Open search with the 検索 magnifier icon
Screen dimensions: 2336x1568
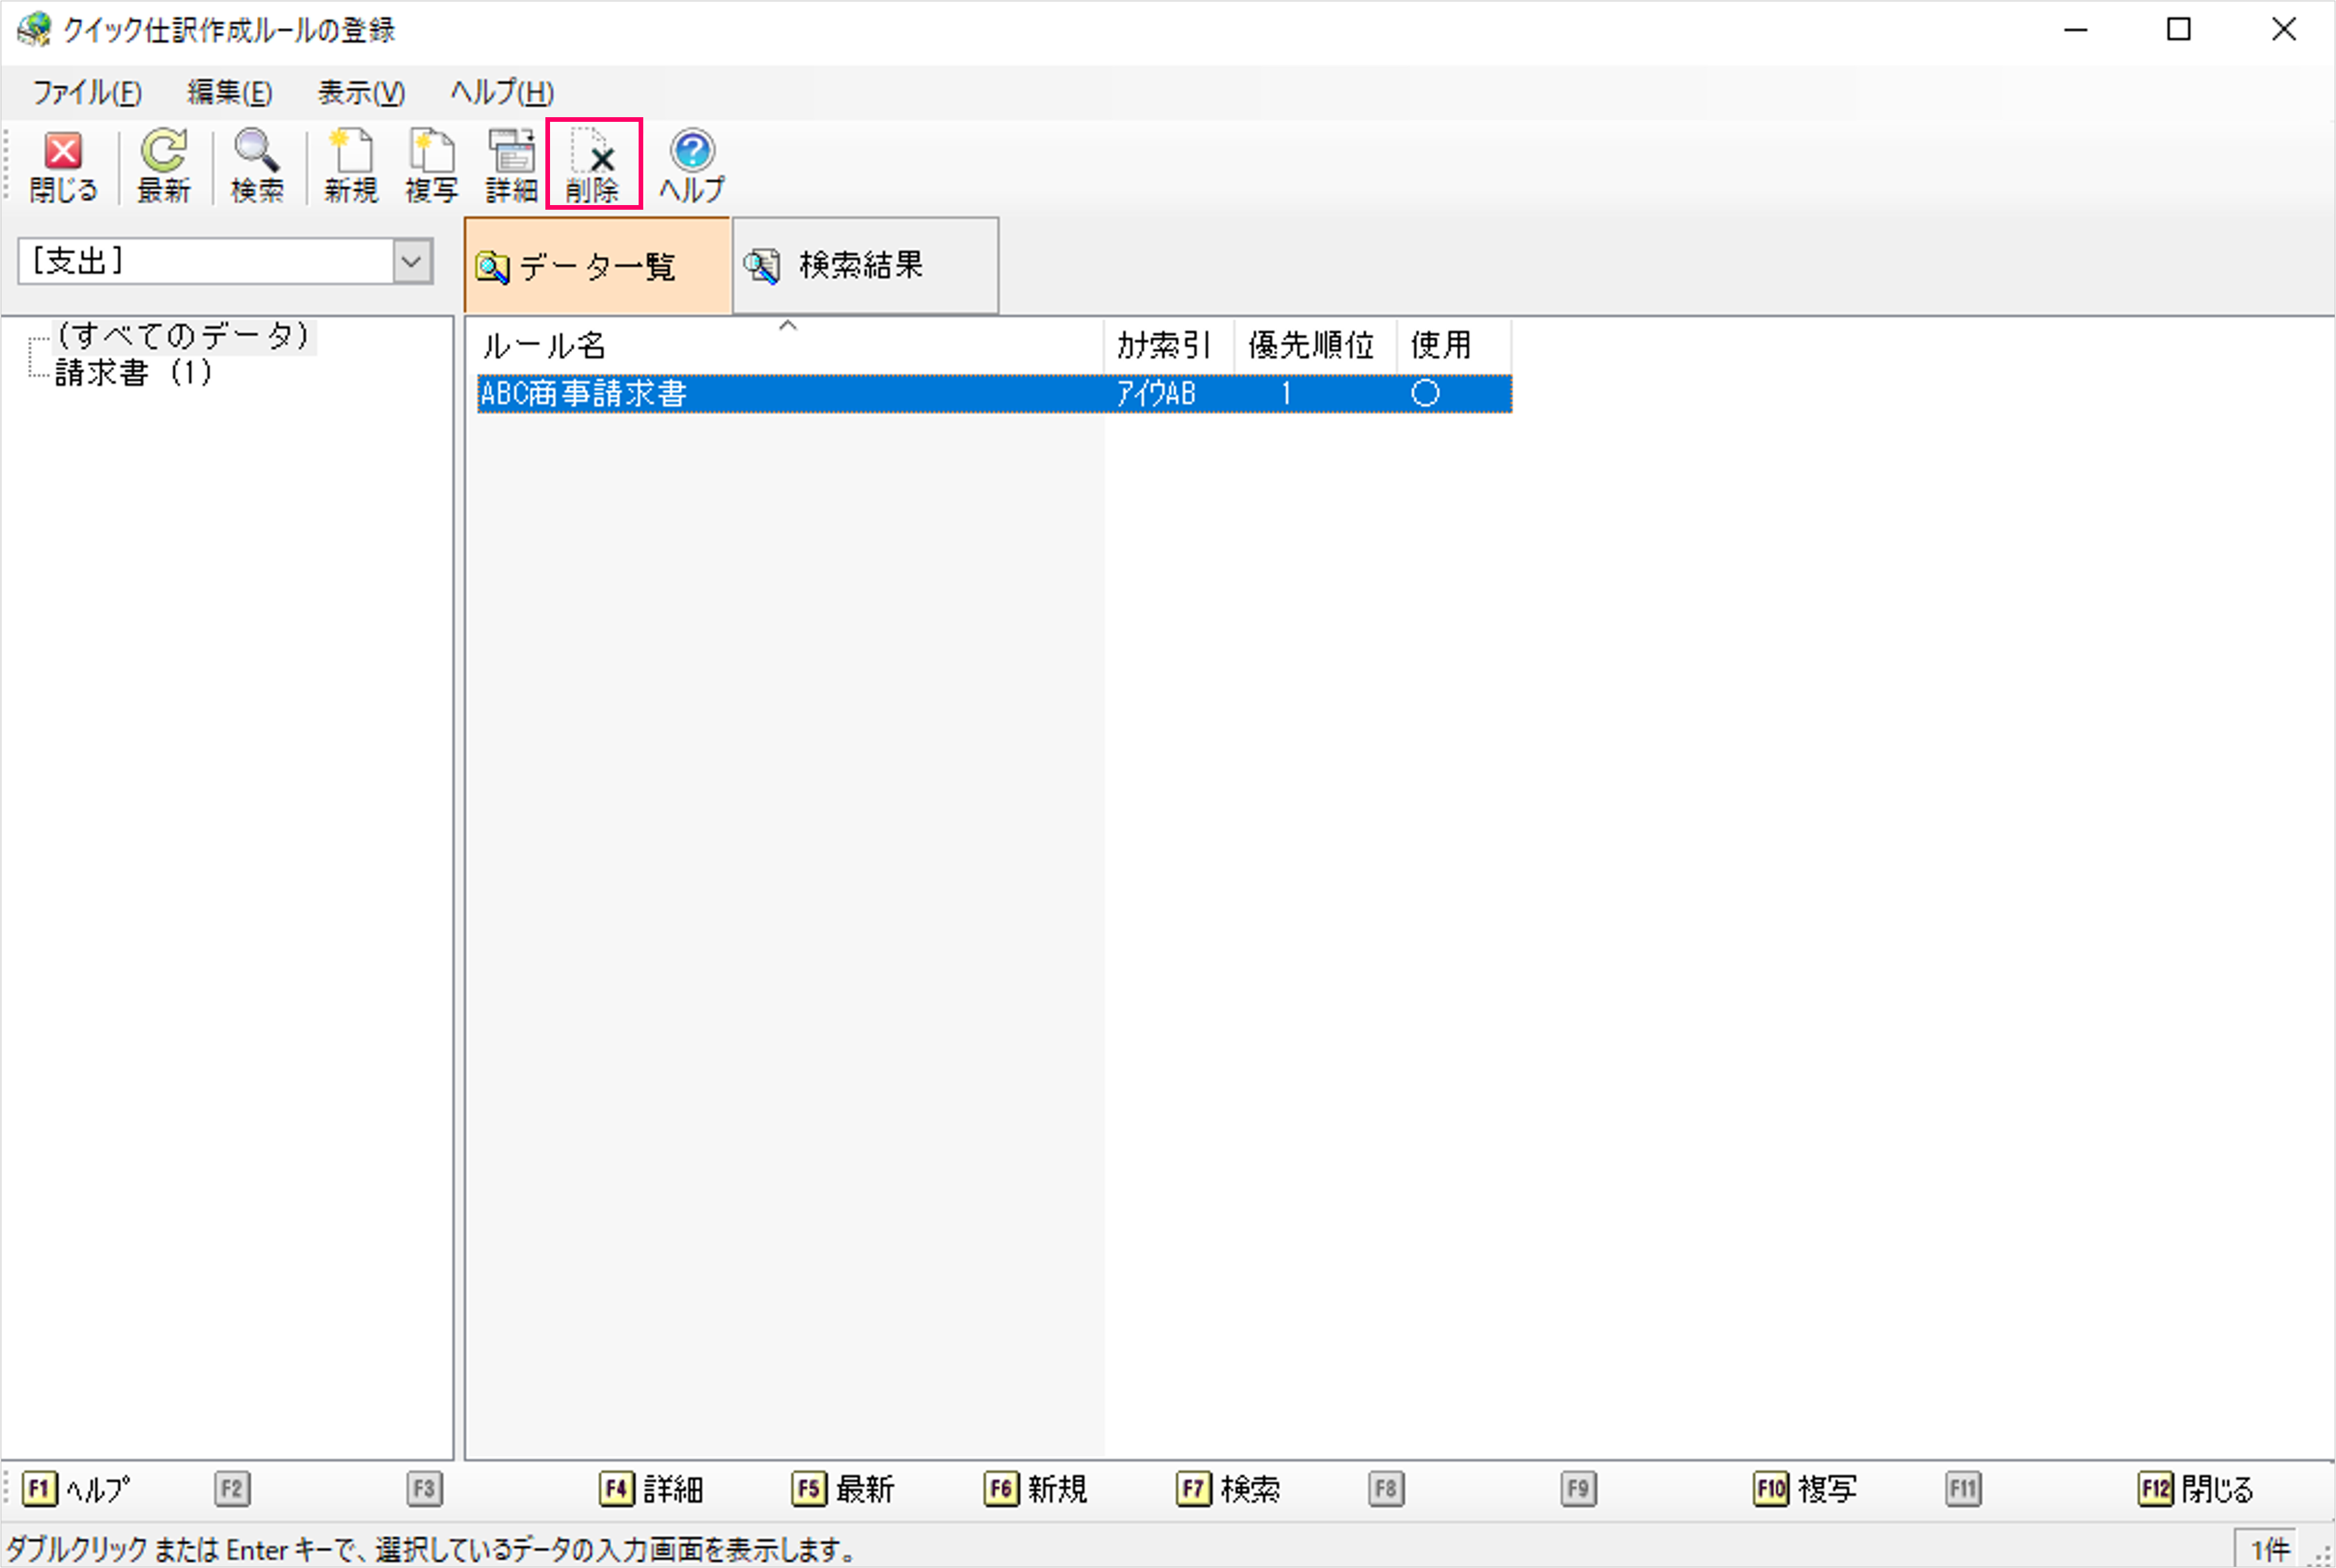[257, 165]
